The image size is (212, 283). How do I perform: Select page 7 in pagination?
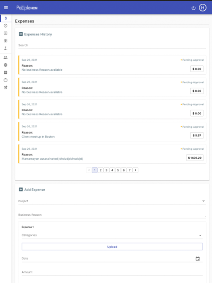click(130, 170)
